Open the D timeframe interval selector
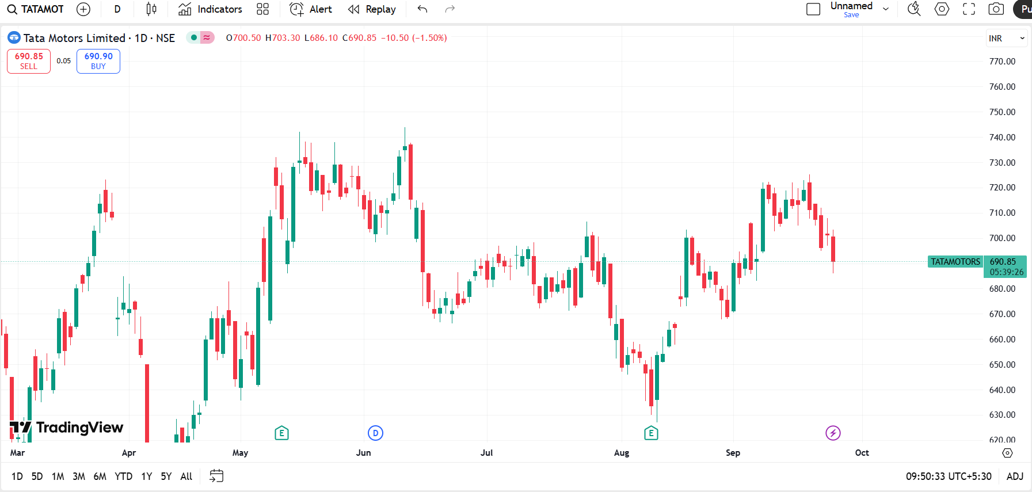The image size is (1032, 492). (x=117, y=9)
